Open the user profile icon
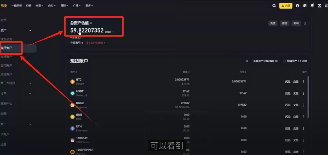328x155 pixels. pos(297,6)
